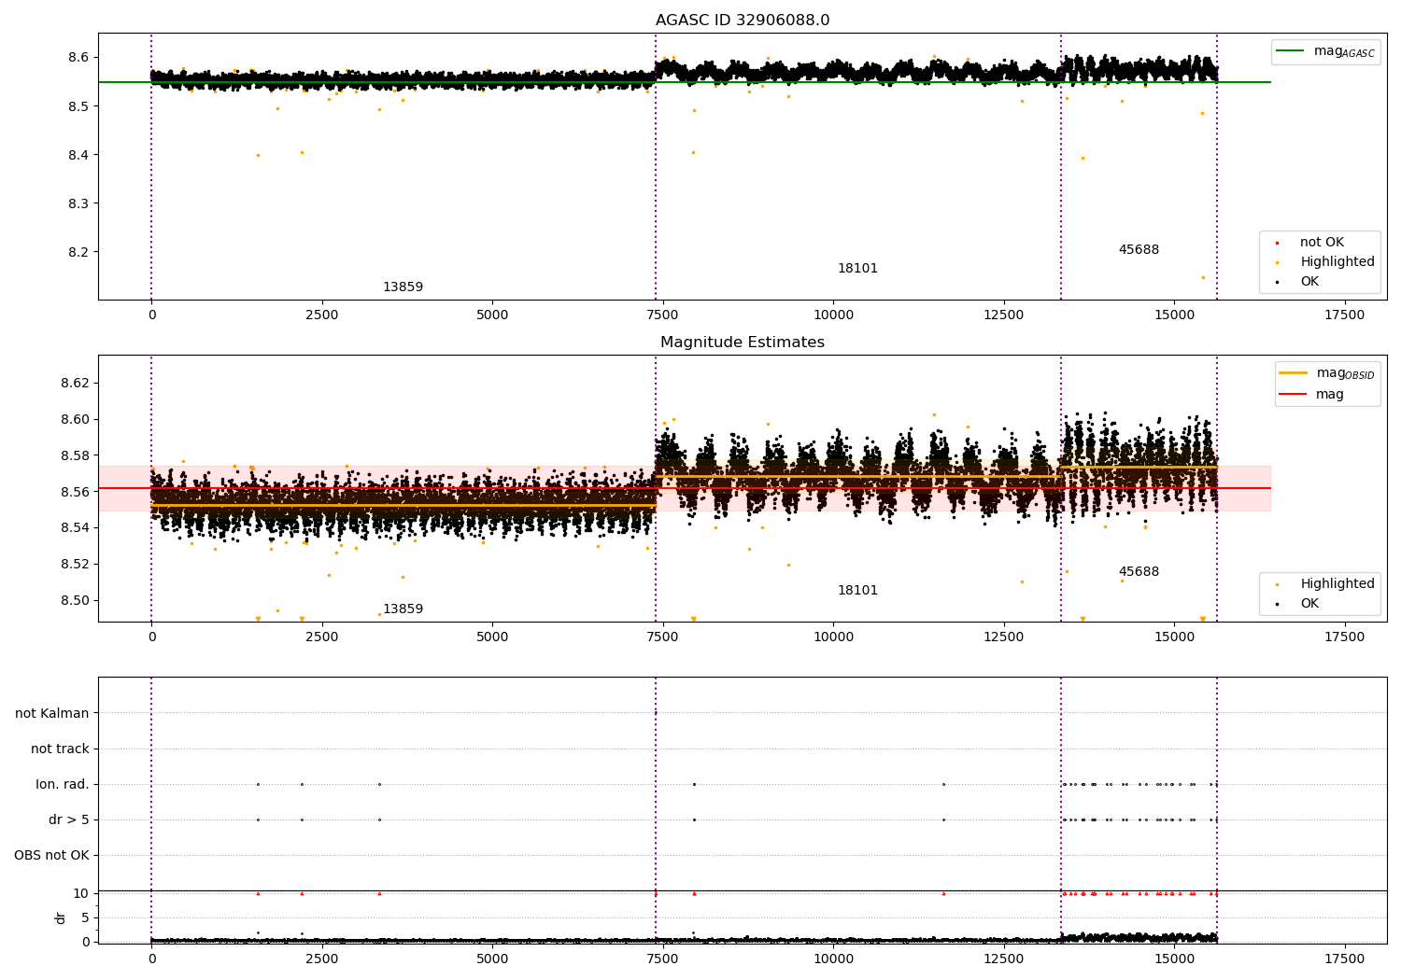The height and width of the screenshot is (980, 1401).
Task: Click the '45688' label in the top panel
Action: point(1139,250)
